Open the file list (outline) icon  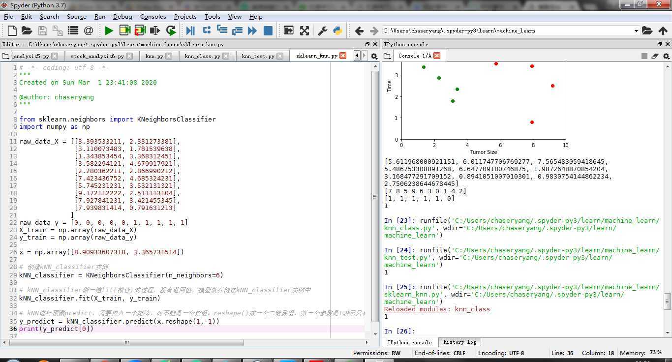click(x=73, y=30)
